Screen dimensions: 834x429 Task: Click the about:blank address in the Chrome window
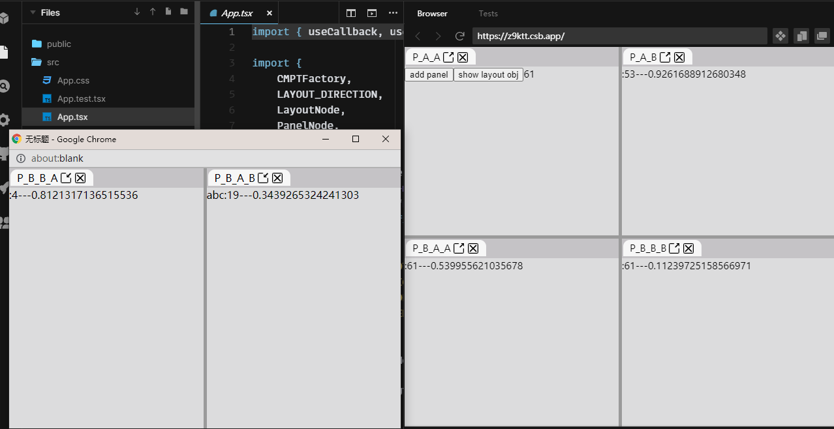[x=57, y=158]
